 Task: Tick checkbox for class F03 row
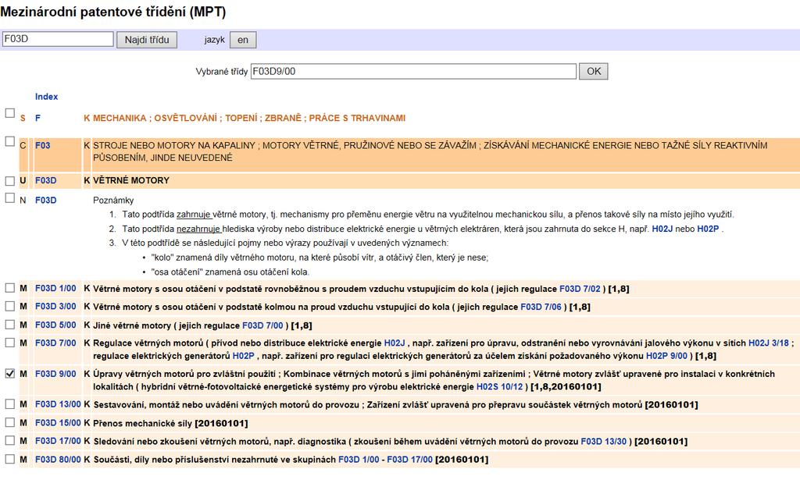pyautogui.click(x=9, y=141)
